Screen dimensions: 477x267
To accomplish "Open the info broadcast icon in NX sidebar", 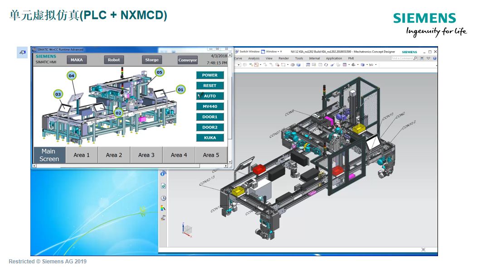I will (x=163, y=173).
